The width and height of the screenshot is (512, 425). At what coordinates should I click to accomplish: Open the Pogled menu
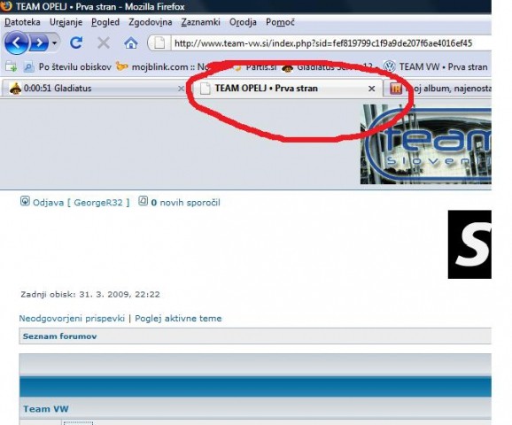105,22
